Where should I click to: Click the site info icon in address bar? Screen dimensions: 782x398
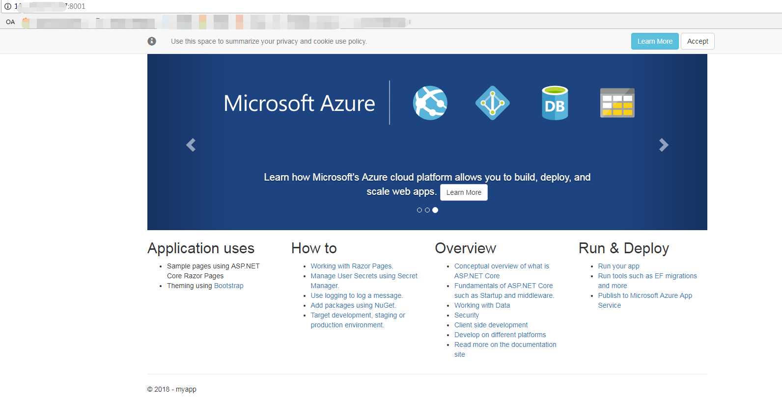point(8,6)
